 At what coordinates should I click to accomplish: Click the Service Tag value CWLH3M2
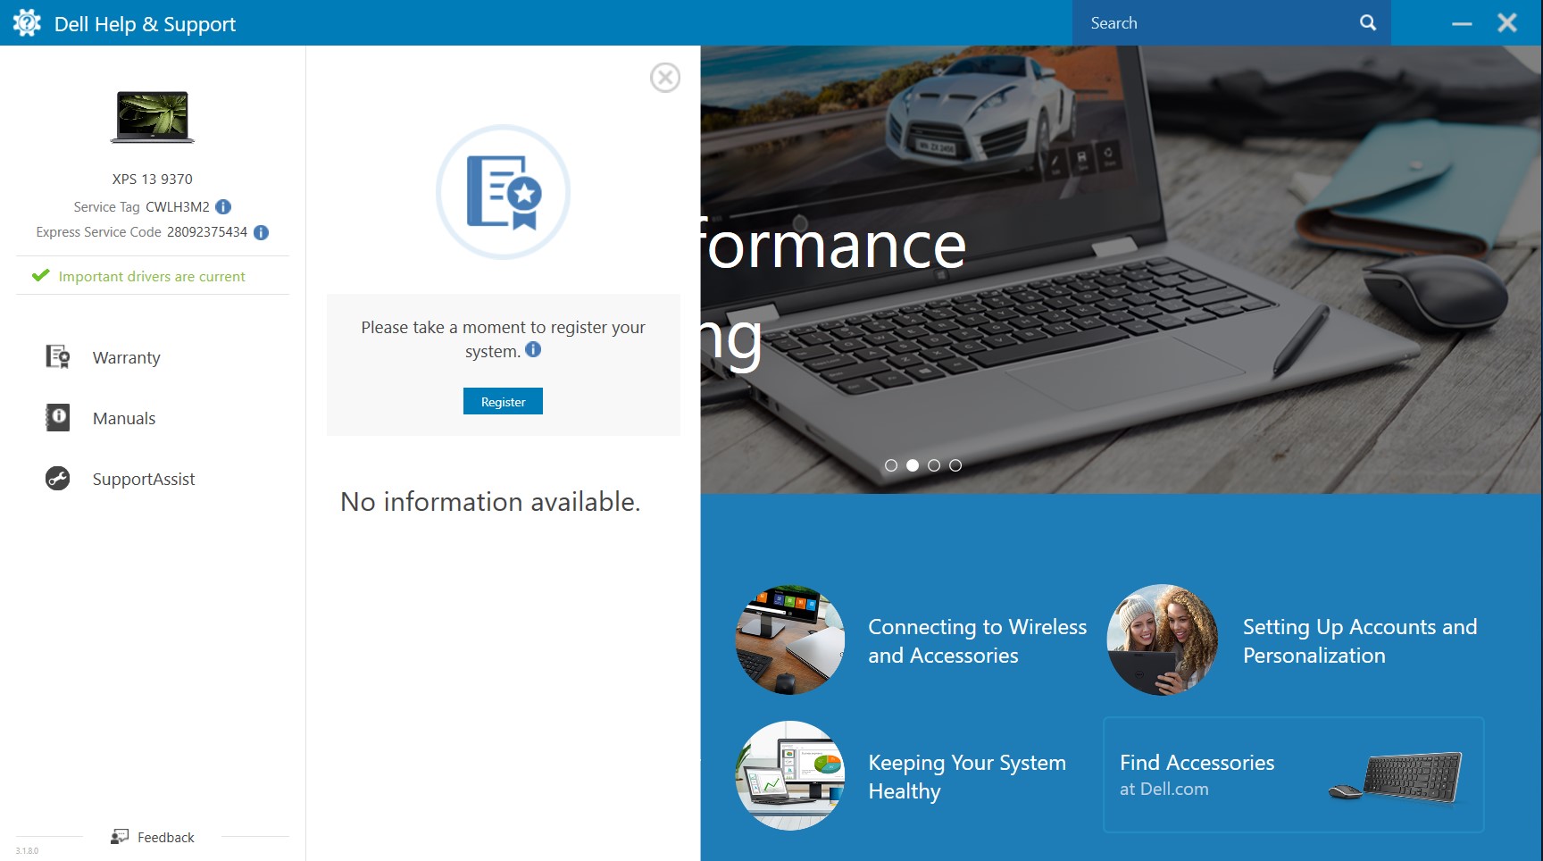pos(178,207)
